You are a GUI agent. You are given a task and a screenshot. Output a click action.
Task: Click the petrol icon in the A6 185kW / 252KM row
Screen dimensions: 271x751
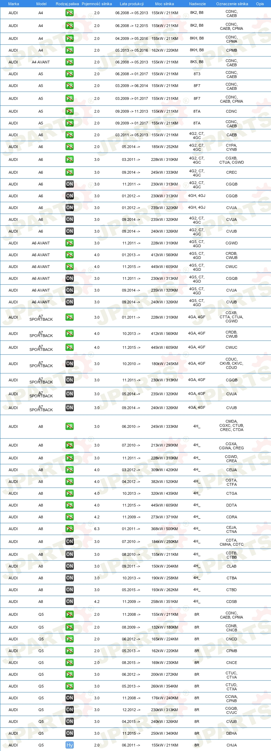(70, 147)
